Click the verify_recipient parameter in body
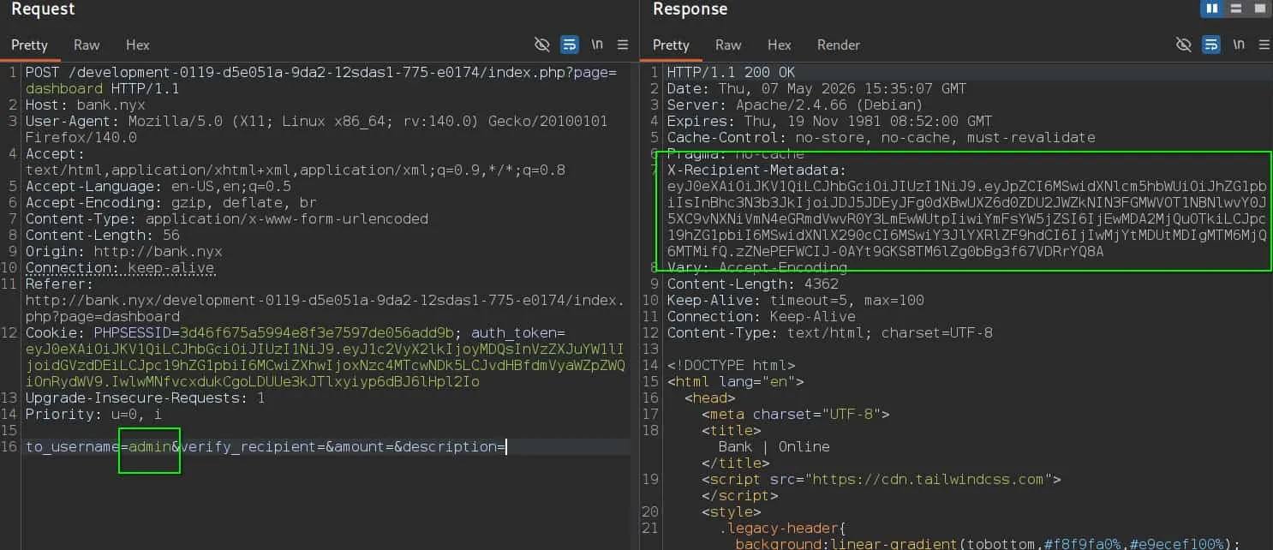The width and height of the screenshot is (1273, 550). (248, 447)
